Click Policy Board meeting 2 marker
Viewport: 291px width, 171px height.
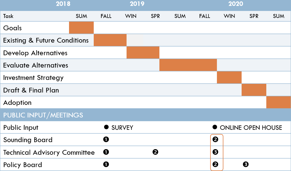216,164
